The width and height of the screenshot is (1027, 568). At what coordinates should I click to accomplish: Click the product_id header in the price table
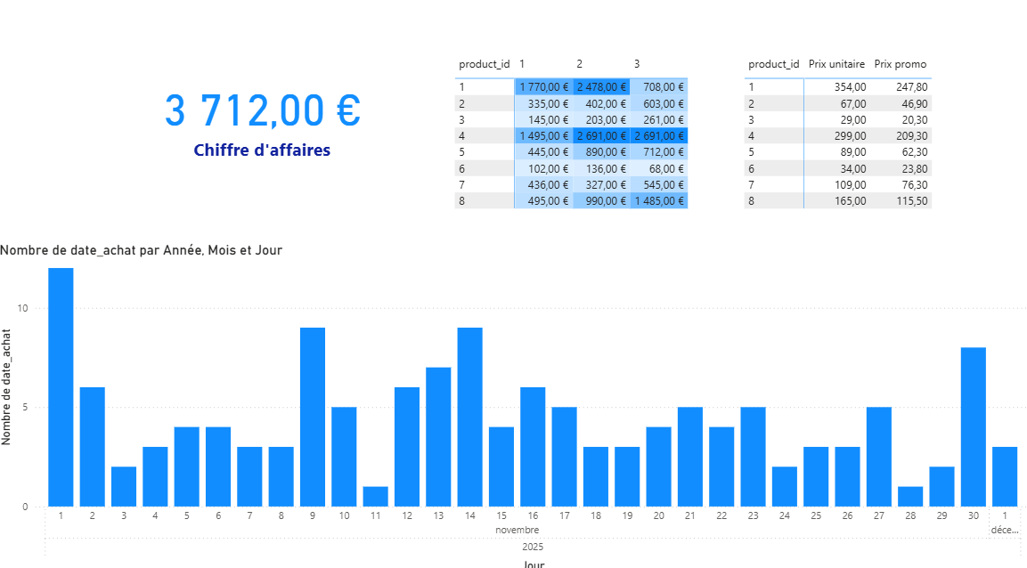click(773, 64)
